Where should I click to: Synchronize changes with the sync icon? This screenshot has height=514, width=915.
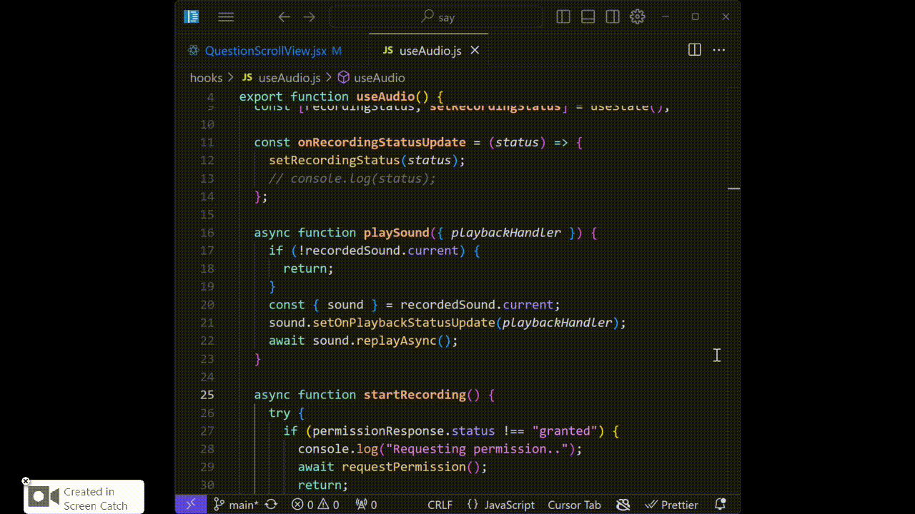tap(271, 505)
